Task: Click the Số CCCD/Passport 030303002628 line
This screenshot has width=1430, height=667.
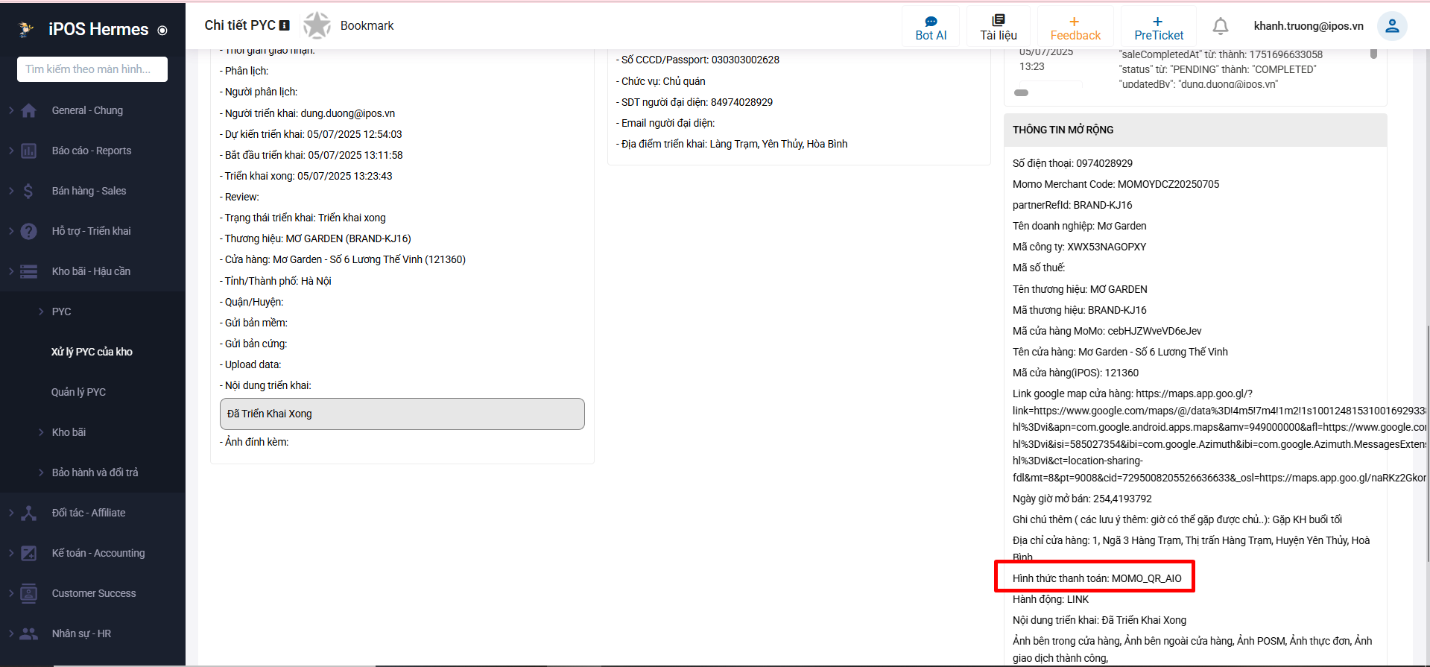Action: (697, 60)
